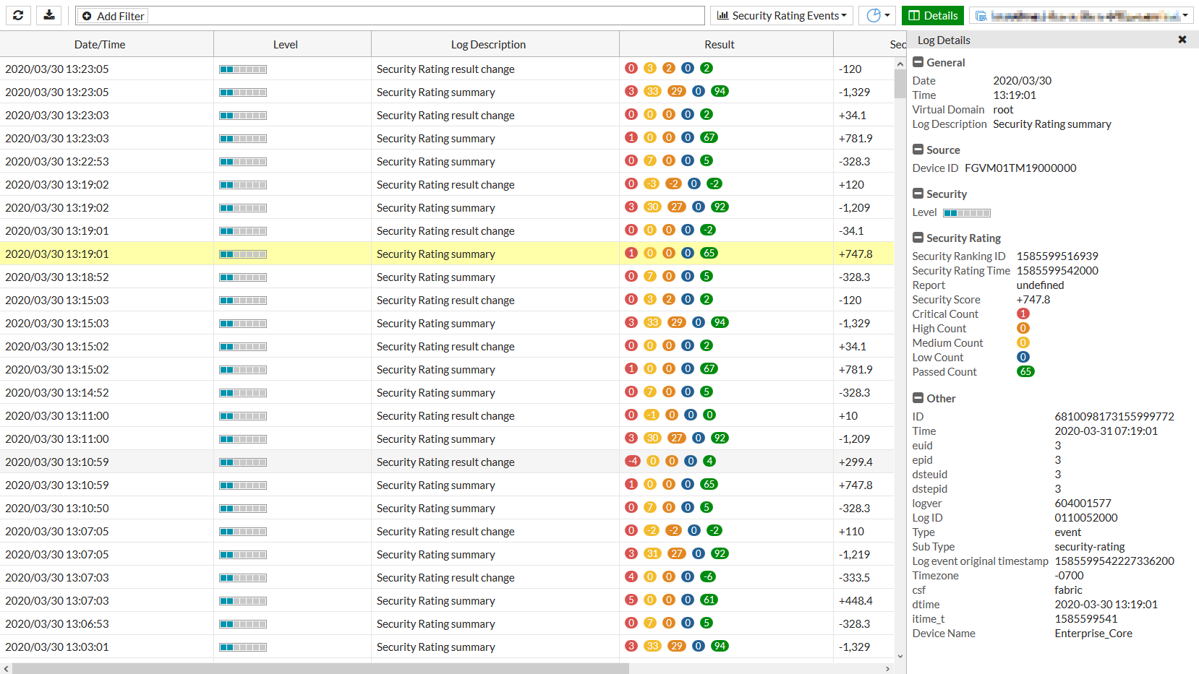This screenshot has height=674, width=1199.
Task: Close the Log Details panel
Action: tap(1182, 40)
